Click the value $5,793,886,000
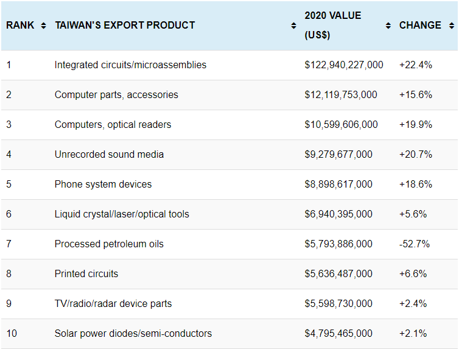 pos(338,244)
